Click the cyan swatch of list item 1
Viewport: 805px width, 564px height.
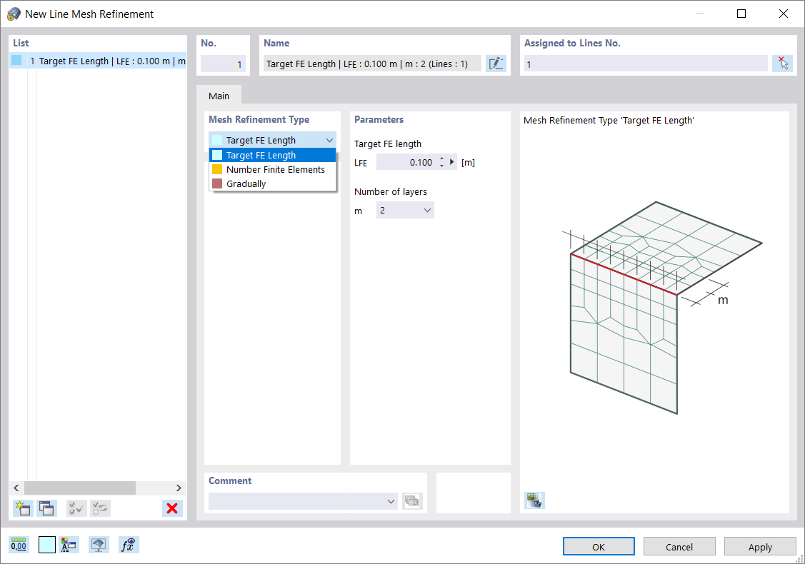pyautogui.click(x=17, y=61)
